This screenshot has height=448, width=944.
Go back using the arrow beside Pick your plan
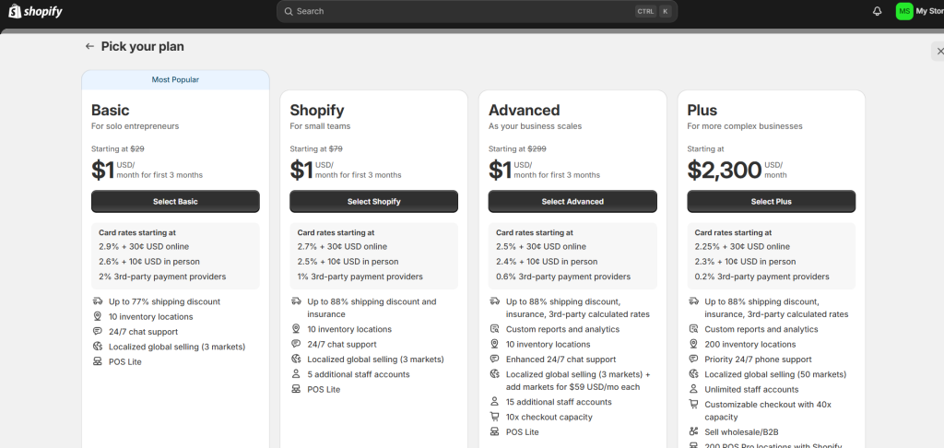point(89,46)
